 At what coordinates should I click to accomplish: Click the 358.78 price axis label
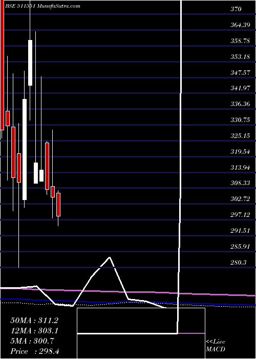click(x=240, y=41)
